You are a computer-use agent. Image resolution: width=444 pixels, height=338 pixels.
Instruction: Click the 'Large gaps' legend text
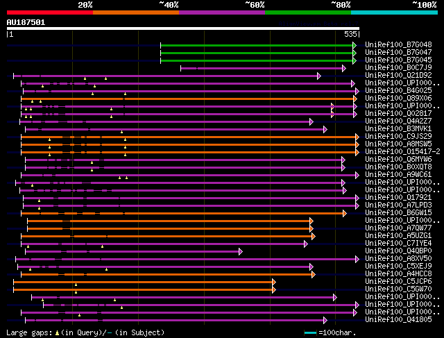(x=29, y=332)
